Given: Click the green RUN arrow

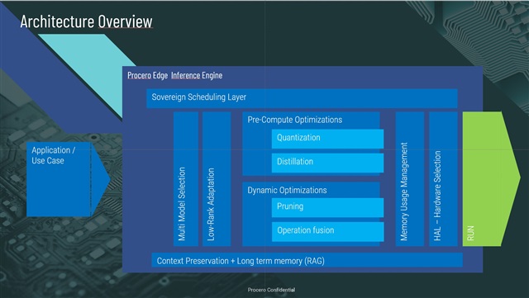Looking at the screenshot, I should [491, 179].
